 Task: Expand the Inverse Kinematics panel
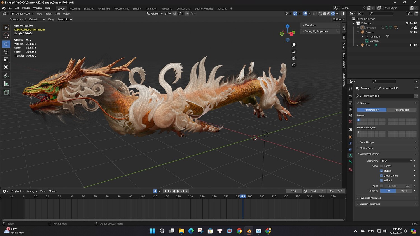point(370,198)
